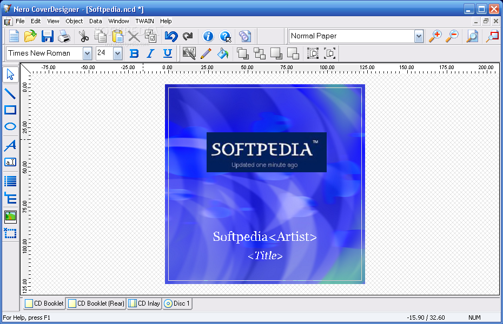503x324 pixels.
Task: Redo the last undone action
Action: click(x=188, y=36)
